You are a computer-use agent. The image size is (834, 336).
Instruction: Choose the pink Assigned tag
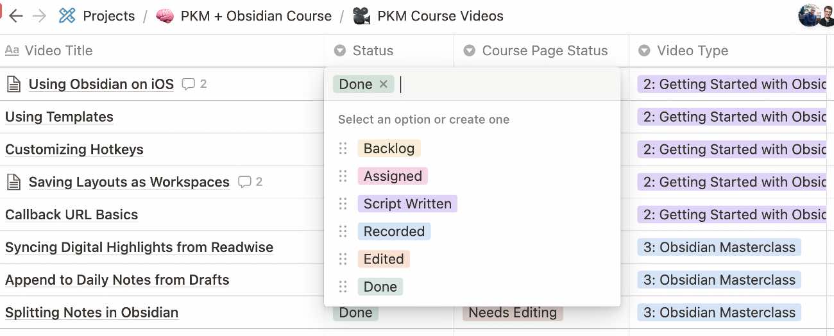coord(393,176)
